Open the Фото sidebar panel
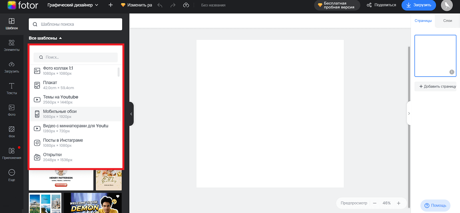 coord(12,110)
